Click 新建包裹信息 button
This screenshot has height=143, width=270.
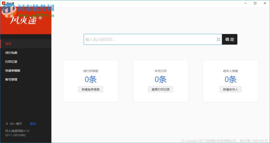(90, 89)
